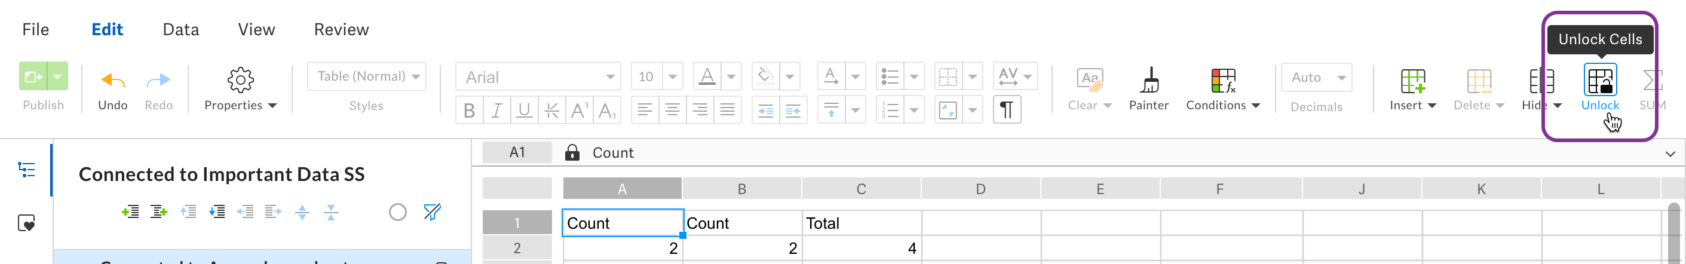Click the favorites heart icon in sidebar
Image resolution: width=1686 pixels, height=264 pixels.
tap(26, 223)
